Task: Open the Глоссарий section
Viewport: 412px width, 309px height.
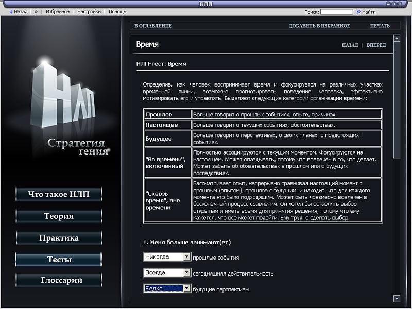Action: [59, 280]
